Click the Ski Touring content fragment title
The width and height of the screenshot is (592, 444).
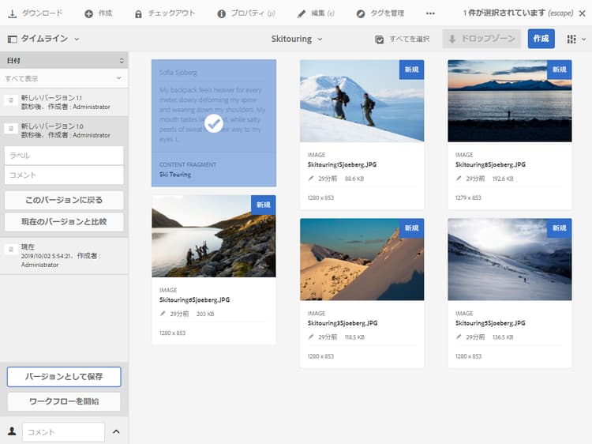(175, 174)
